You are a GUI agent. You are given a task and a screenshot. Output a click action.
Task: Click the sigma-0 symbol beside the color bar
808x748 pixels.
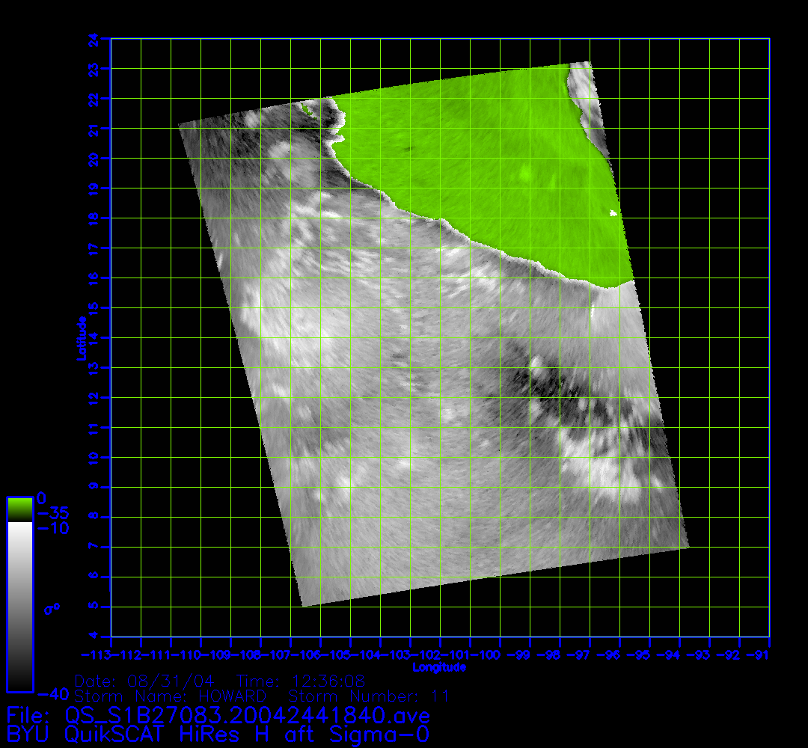pyautogui.click(x=52, y=608)
